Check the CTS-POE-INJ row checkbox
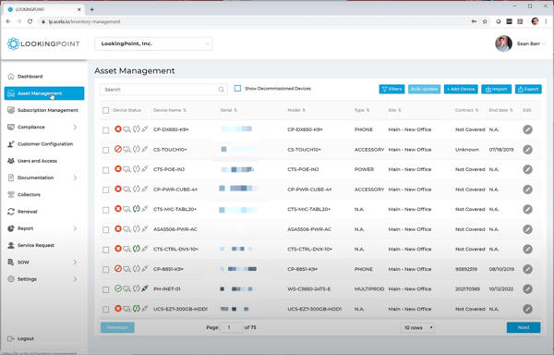Viewport: 554px width, 355px height. pos(105,170)
